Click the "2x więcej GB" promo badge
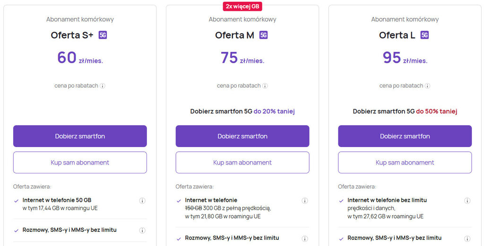484x246 pixels. pos(242,6)
